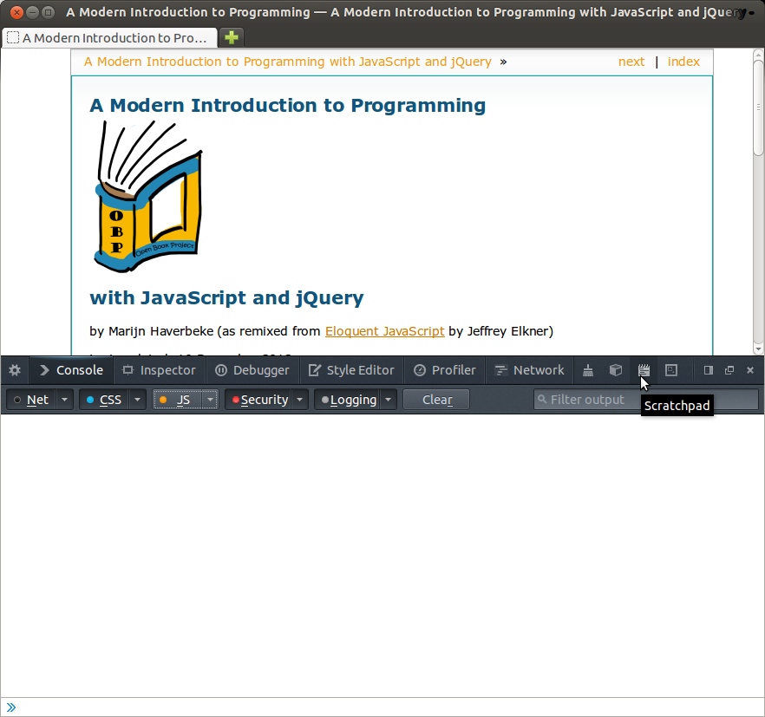Switch to the Console tab
Screen dimensions: 765x717
click(71, 371)
